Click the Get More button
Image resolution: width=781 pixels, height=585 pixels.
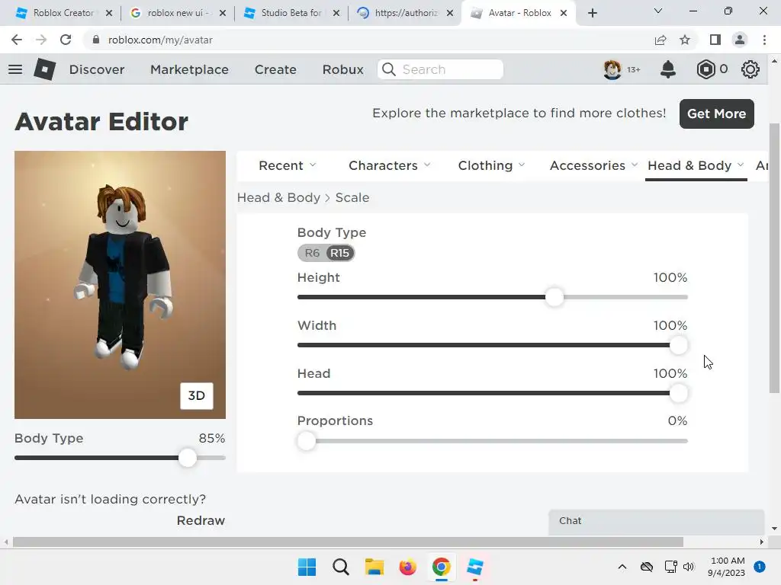click(x=717, y=114)
